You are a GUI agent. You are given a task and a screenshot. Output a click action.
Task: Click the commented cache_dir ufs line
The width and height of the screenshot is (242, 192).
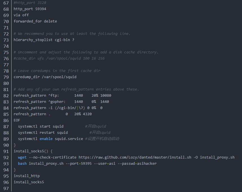[x=59, y=58]
